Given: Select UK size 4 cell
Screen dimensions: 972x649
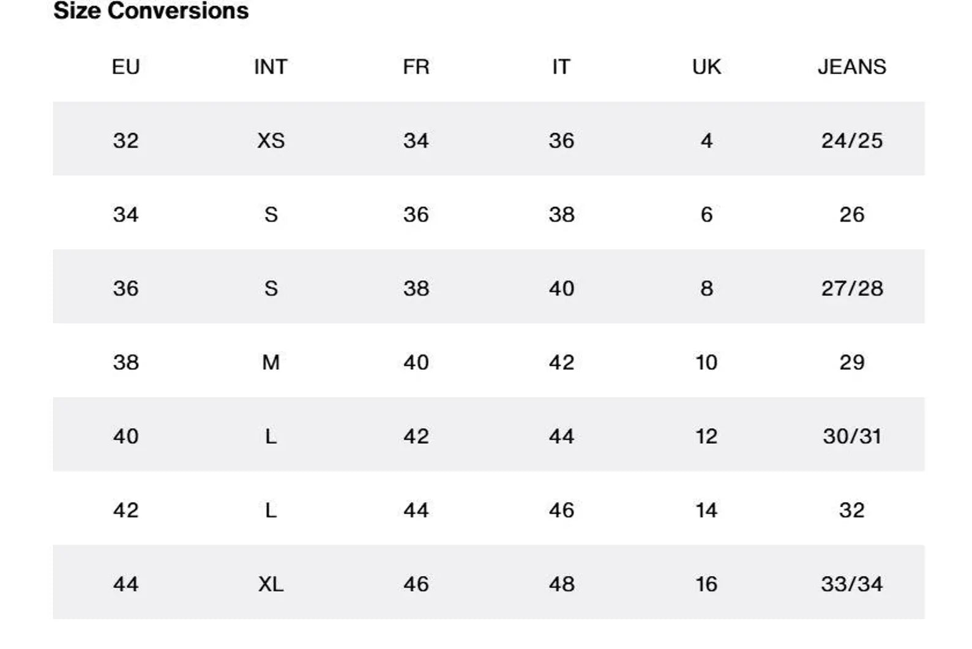Looking at the screenshot, I should pyautogui.click(x=706, y=141).
